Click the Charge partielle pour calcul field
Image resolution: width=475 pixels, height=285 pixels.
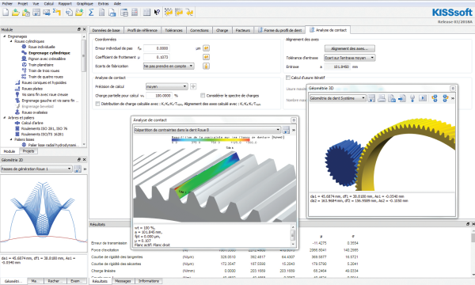coord(159,96)
